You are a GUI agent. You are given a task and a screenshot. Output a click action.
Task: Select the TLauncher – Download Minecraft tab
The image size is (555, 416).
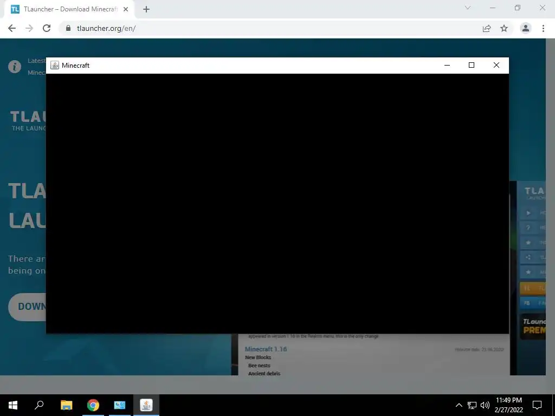69,9
